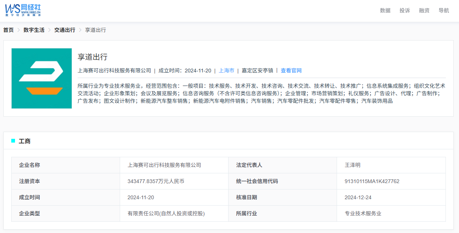
Task: Select the 成立时间 table label
Action: 66,197
